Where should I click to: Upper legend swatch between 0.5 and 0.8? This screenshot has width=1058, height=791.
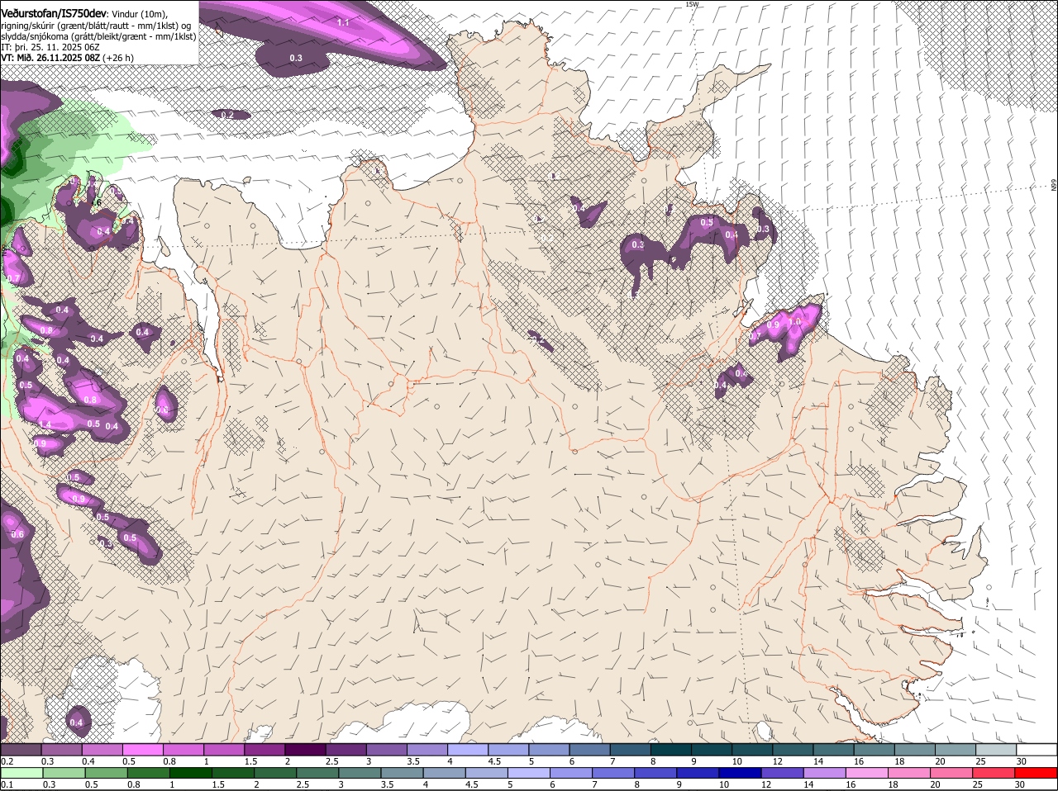coord(142,749)
